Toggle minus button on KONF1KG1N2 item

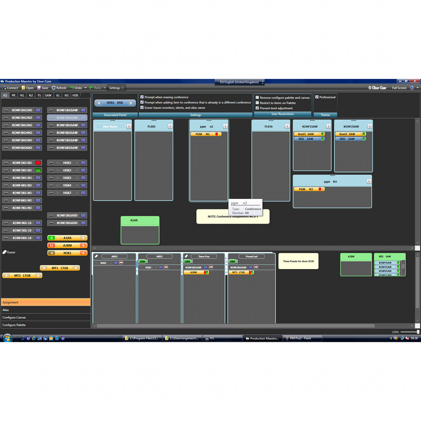tap(6, 110)
